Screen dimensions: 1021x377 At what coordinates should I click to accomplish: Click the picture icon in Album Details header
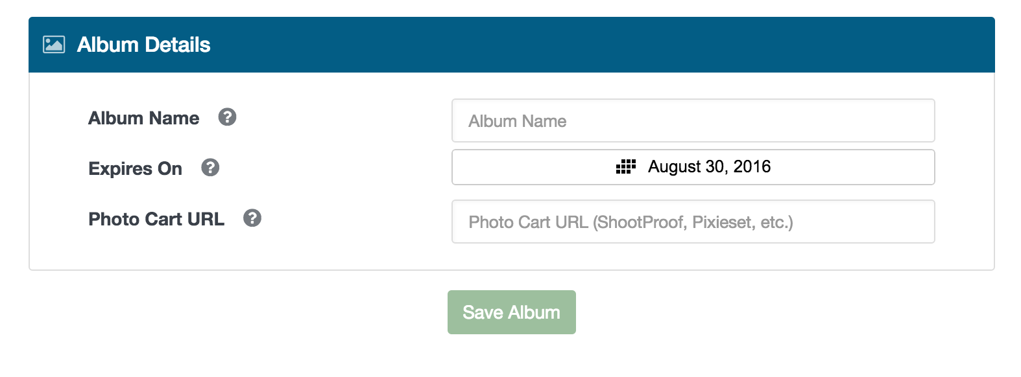point(54,45)
